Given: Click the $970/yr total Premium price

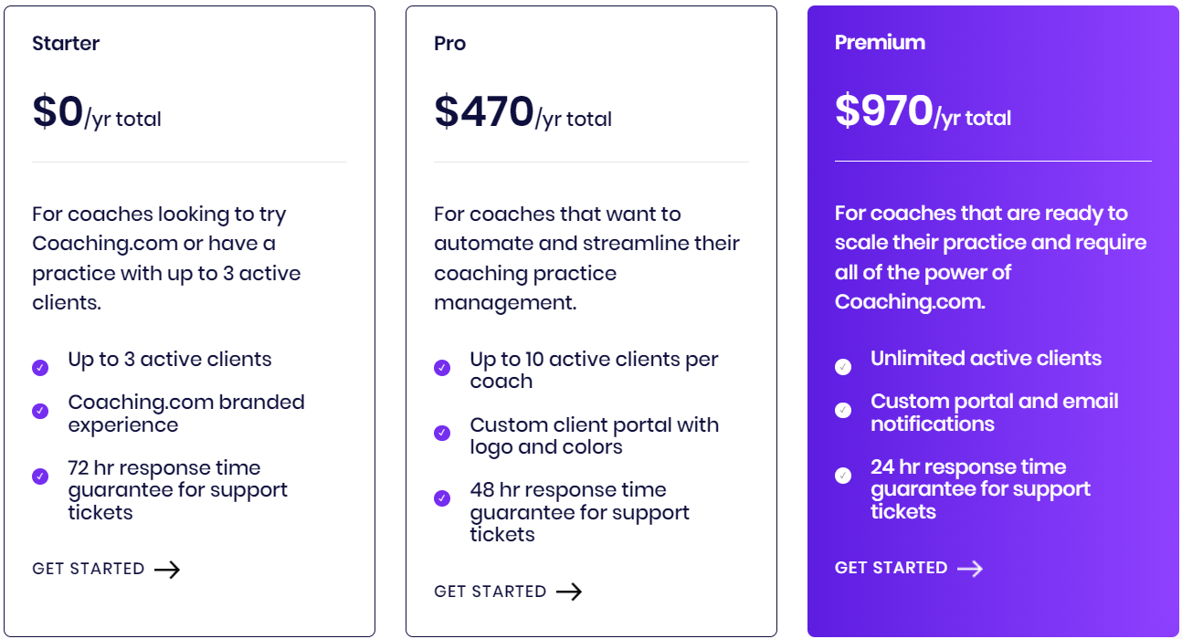Looking at the screenshot, I should tap(923, 110).
